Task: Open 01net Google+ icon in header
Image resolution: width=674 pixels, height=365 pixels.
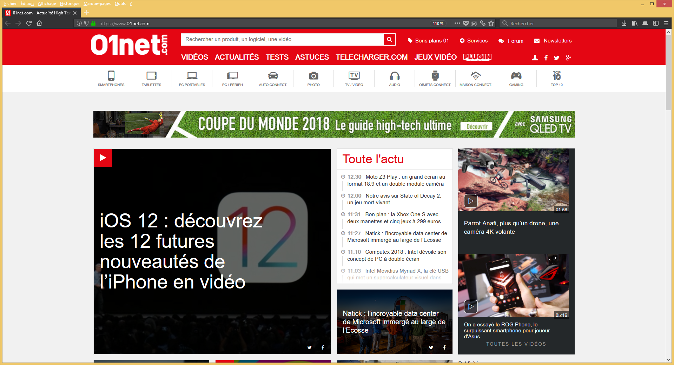Action: pos(568,58)
